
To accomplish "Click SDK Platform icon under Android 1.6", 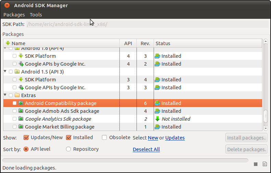I will point(21,56).
